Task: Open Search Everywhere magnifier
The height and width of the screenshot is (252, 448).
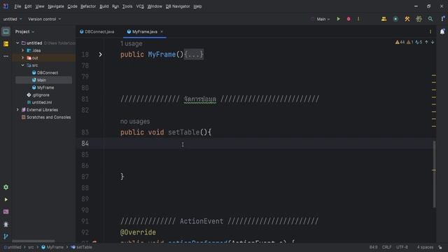Action: pyautogui.click(x=430, y=19)
